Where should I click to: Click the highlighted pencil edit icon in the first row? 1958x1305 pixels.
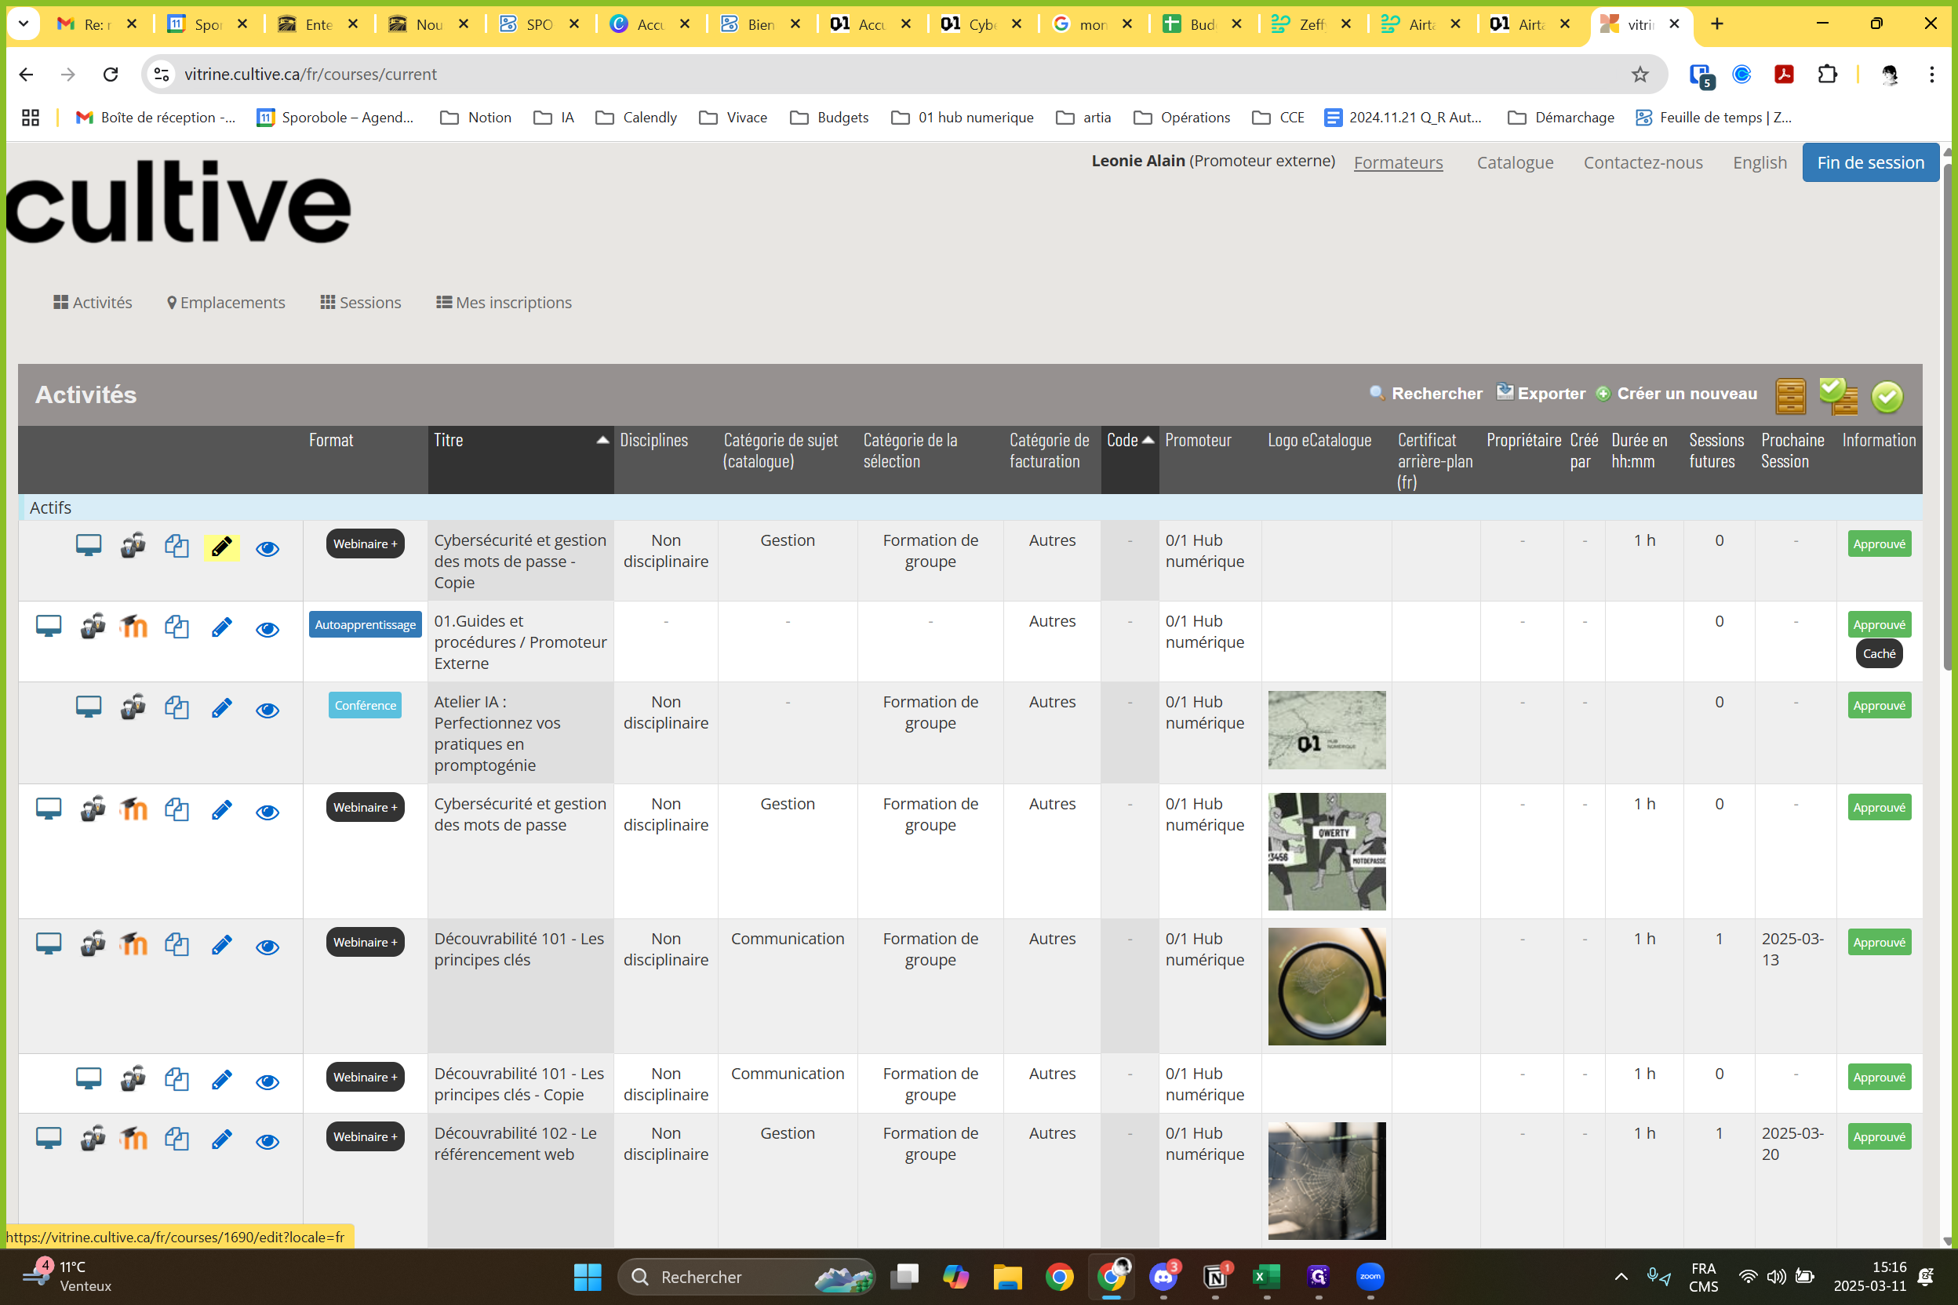pos(221,547)
